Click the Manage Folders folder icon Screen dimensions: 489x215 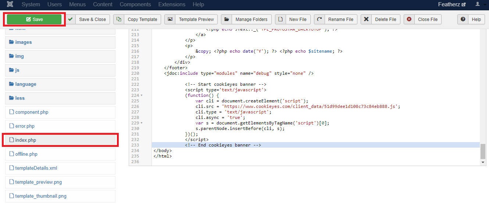click(x=226, y=19)
